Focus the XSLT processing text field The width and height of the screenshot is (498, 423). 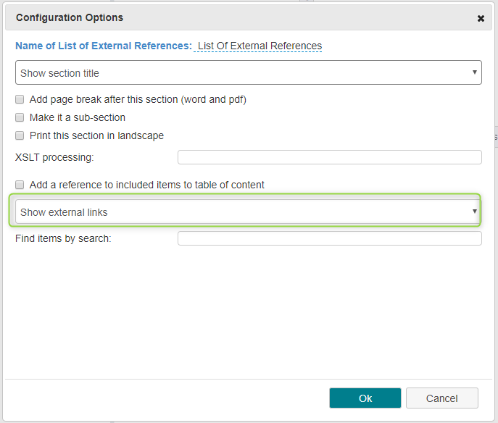coord(329,157)
